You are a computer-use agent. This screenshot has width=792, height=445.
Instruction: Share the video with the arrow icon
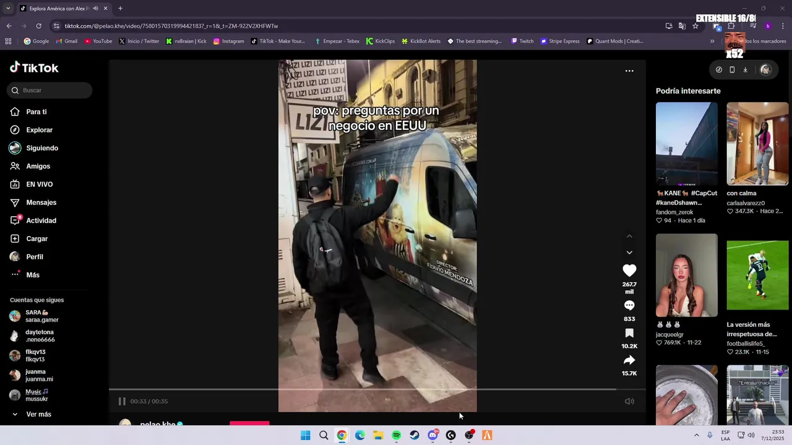(629, 360)
